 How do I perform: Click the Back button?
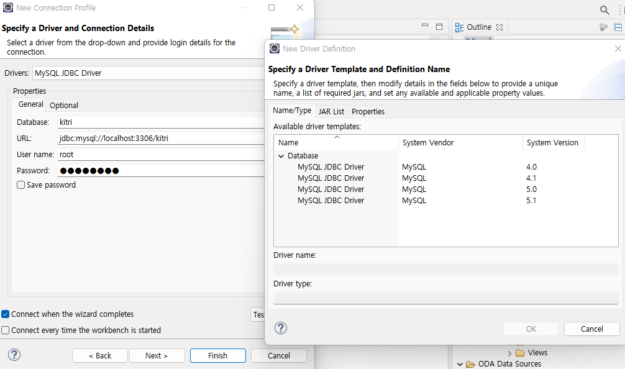[x=100, y=355]
